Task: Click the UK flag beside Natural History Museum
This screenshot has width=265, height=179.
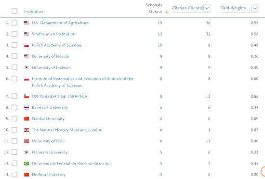Action: [x=26, y=130]
